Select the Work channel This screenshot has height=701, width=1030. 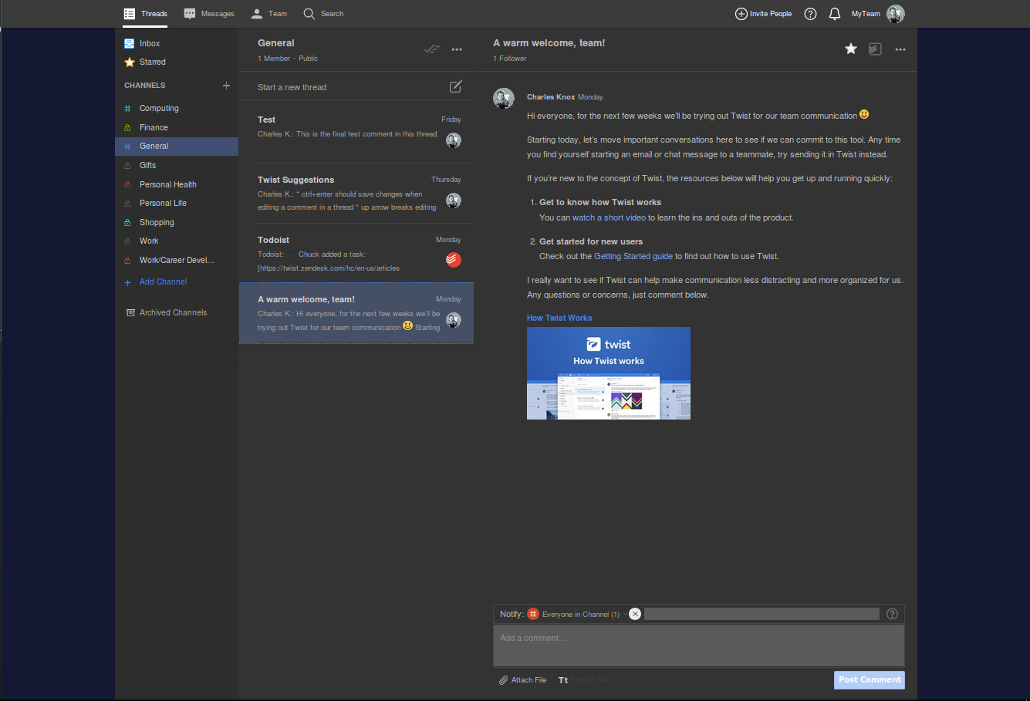pos(177,241)
